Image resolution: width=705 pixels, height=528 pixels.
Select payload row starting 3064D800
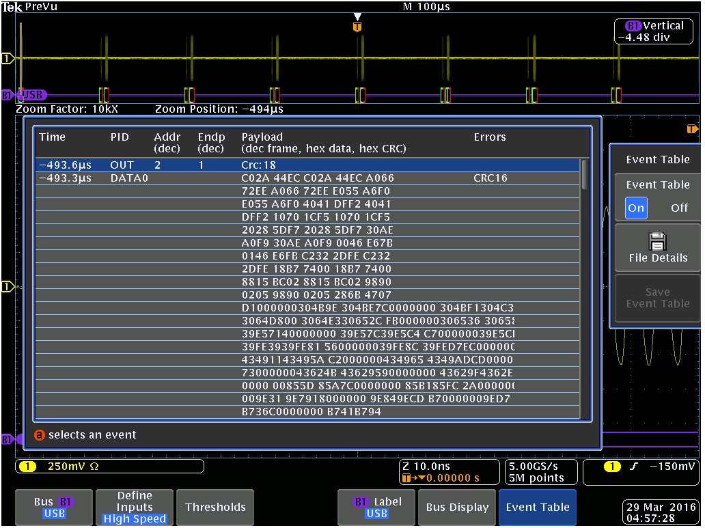tap(307, 321)
